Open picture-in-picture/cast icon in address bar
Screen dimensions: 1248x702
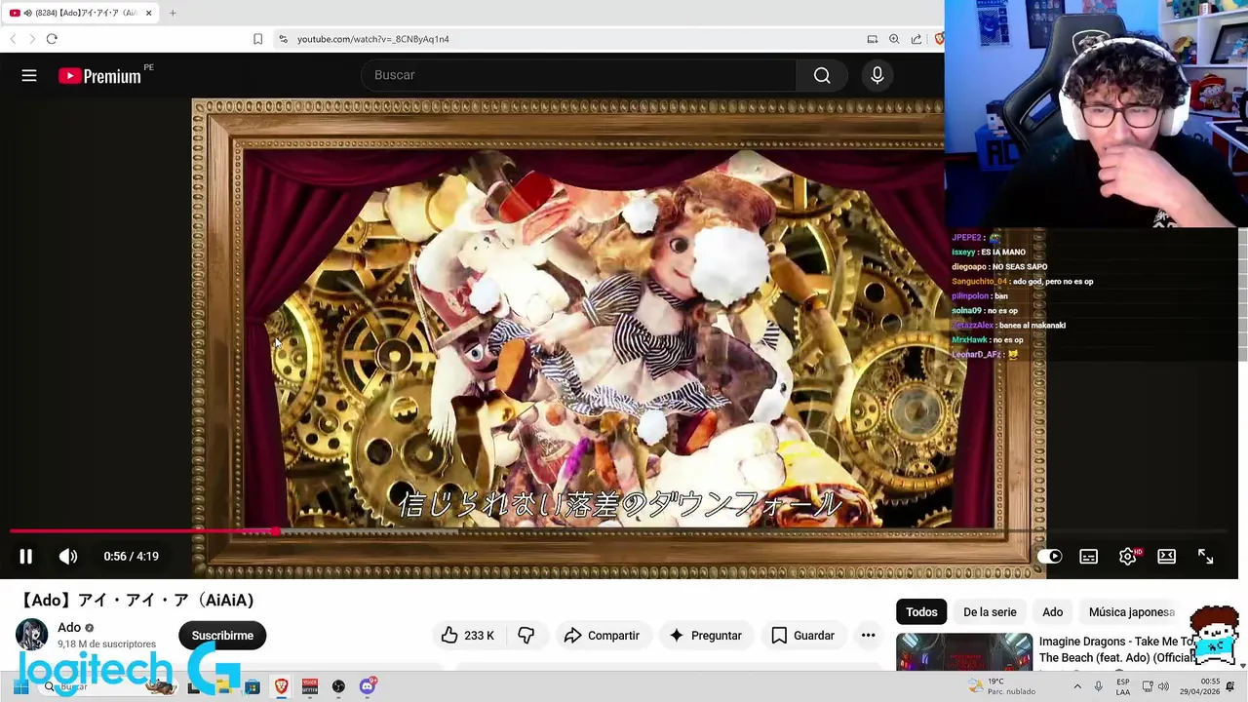[873, 39]
